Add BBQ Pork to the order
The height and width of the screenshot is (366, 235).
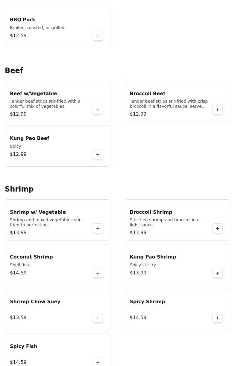coord(98,36)
